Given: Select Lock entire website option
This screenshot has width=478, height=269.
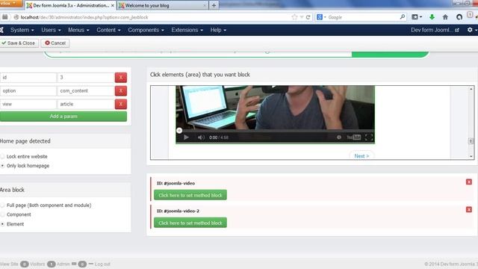Looking at the screenshot, I should click(2, 156).
